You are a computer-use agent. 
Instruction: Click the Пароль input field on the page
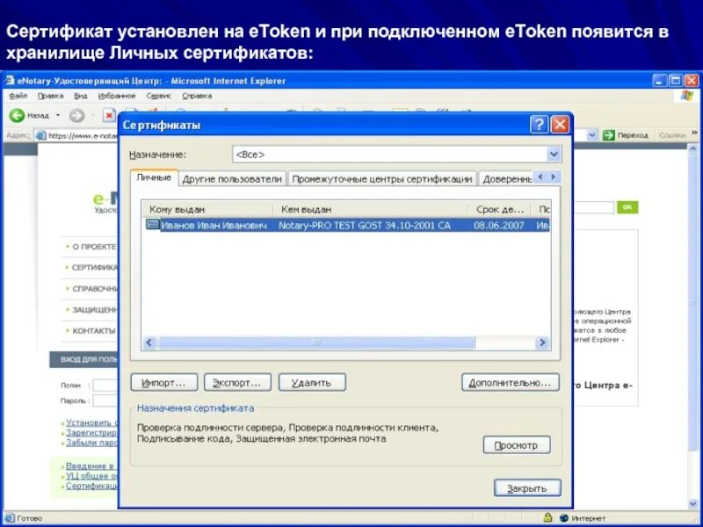point(105,401)
